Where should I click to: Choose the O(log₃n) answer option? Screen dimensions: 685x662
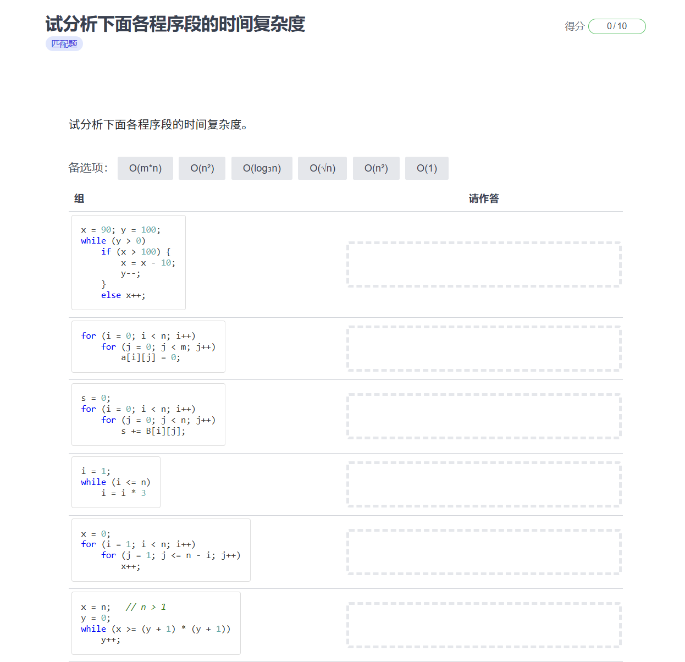[262, 168]
